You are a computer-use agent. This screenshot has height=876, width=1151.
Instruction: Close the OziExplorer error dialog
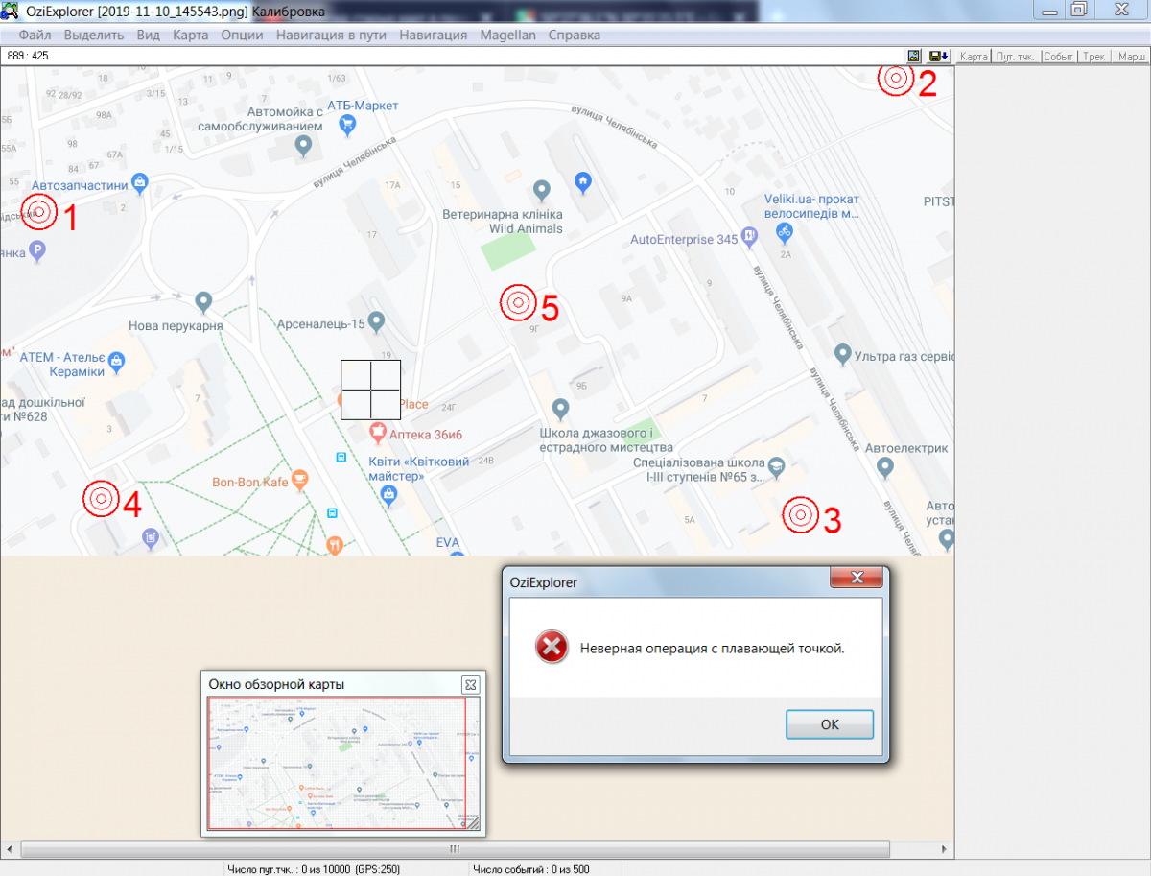click(x=857, y=578)
